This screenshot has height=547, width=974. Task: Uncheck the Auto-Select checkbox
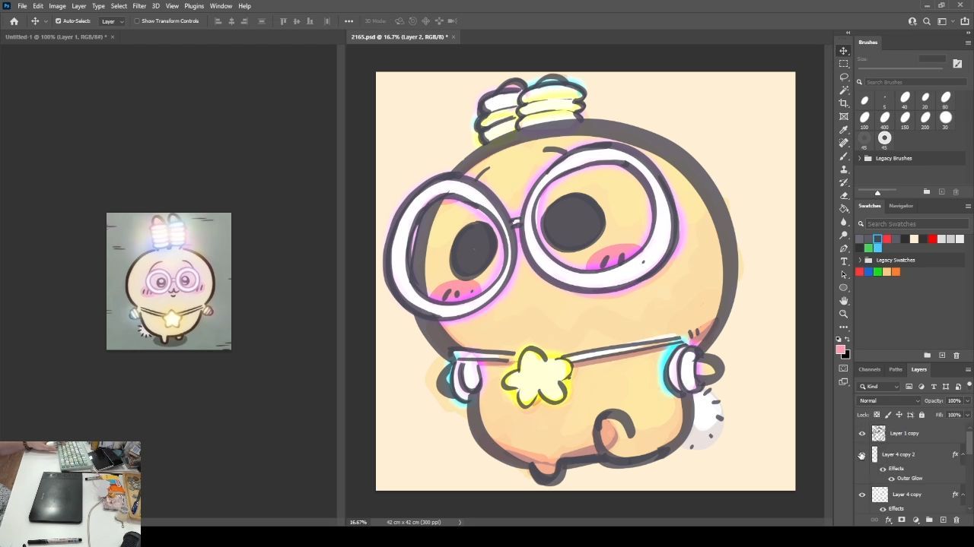59,21
